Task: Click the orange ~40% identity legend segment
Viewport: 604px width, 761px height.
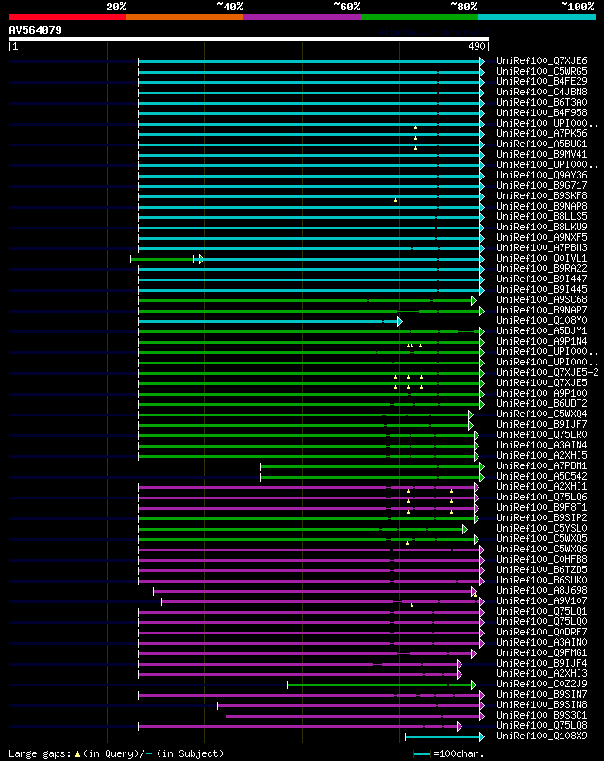Action: click(185, 17)
